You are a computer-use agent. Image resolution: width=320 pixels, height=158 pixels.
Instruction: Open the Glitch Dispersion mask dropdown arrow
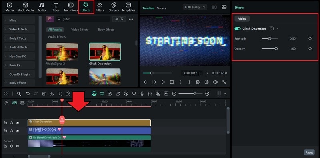point(278,28)
